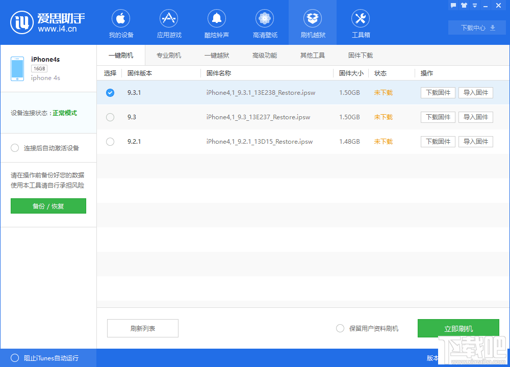The width and height of the screenshot is (510, 367).
Task: Open the 下载中心 download center
Action: (477, 28)
